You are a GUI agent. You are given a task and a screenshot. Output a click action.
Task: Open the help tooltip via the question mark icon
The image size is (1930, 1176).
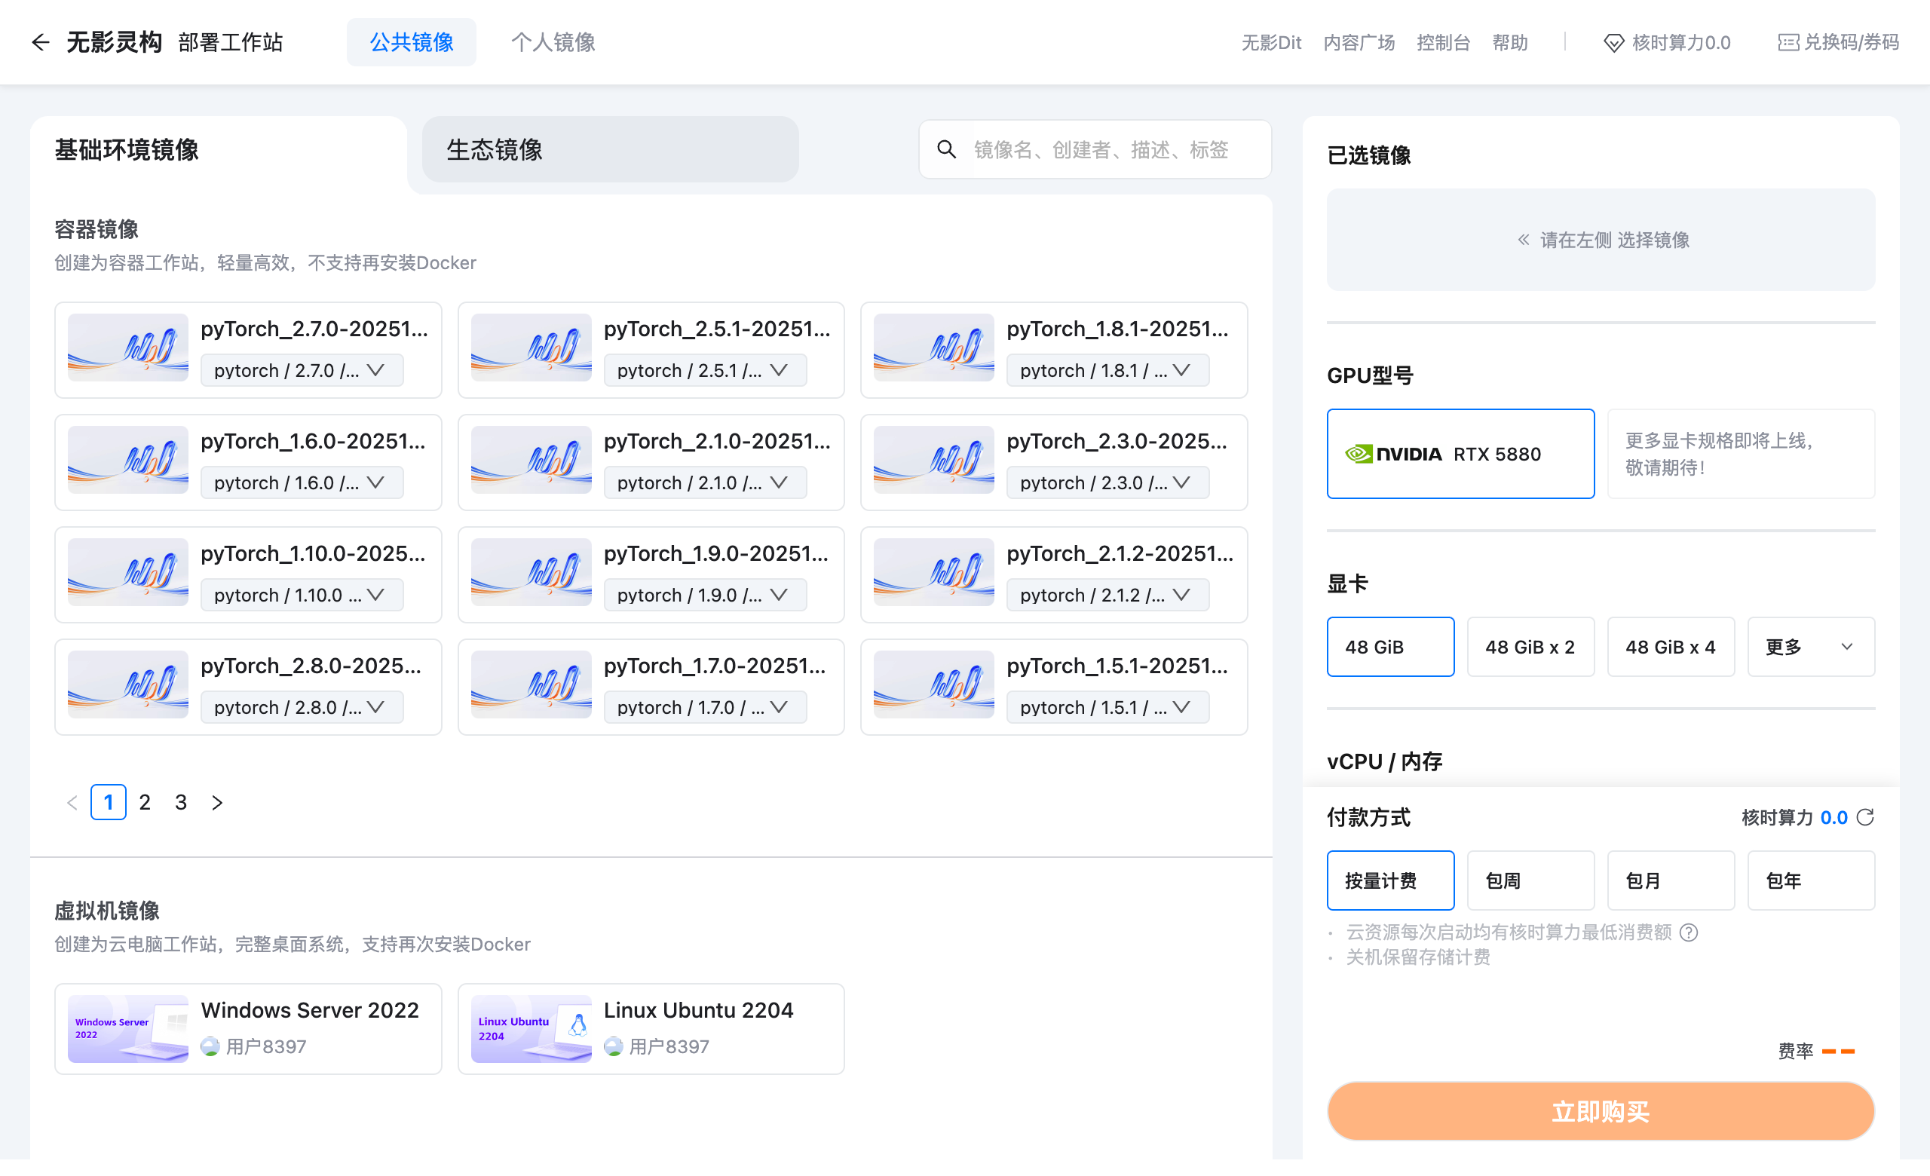pos(1690,933)
